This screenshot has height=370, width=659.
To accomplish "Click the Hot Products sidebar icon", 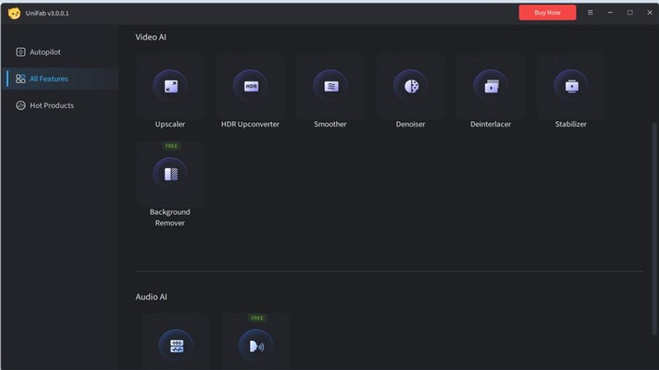I will [x=21, y=105].
